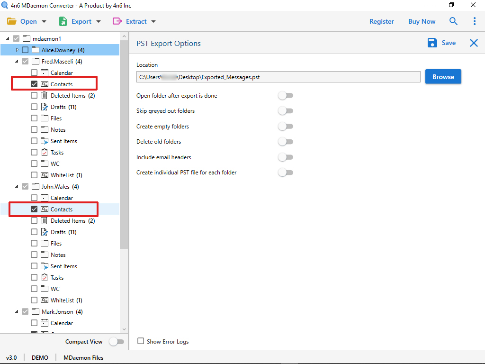The height and width of the screenshot is (364, 485).
Task: Click the pink Extract icon in toolbar
Action: point(117,21)
